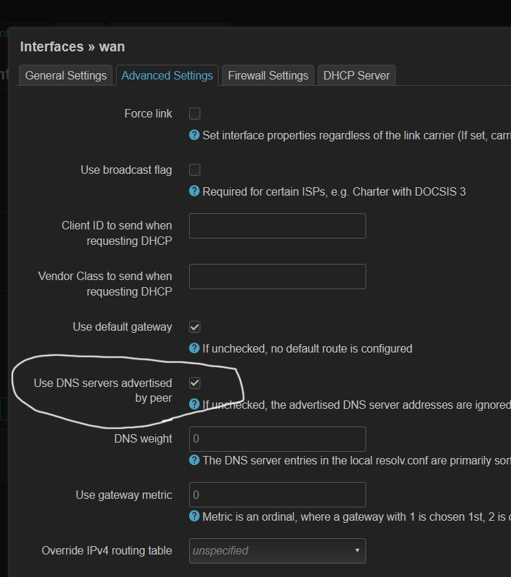Focus the Vendor Class input field
Image resolution: width=511 pixels, height=577 pixels.
pyautogui.click(x=278, y=277)
